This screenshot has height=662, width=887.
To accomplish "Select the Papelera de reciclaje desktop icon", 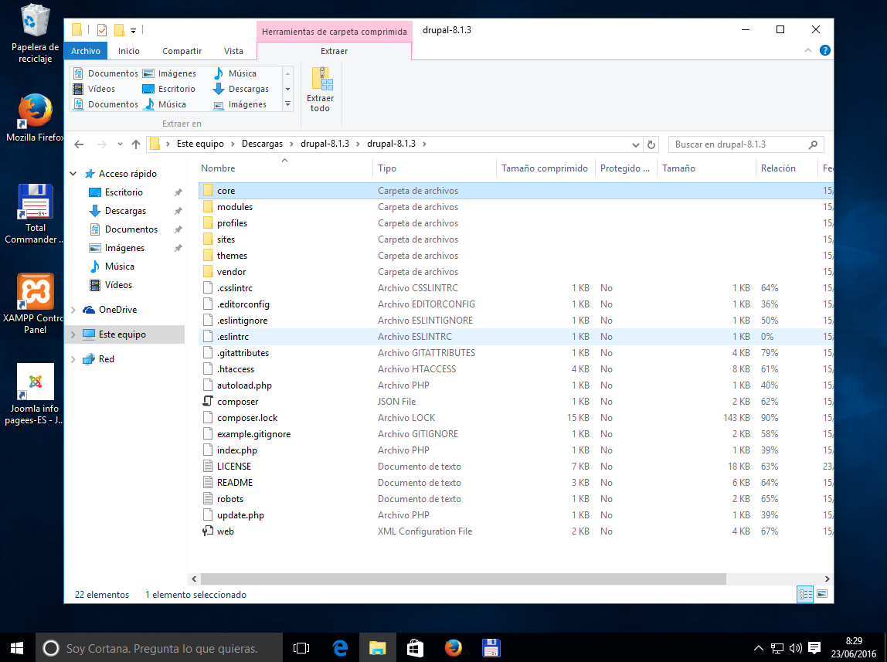I will pyautogui.click(x=35, y=34).
